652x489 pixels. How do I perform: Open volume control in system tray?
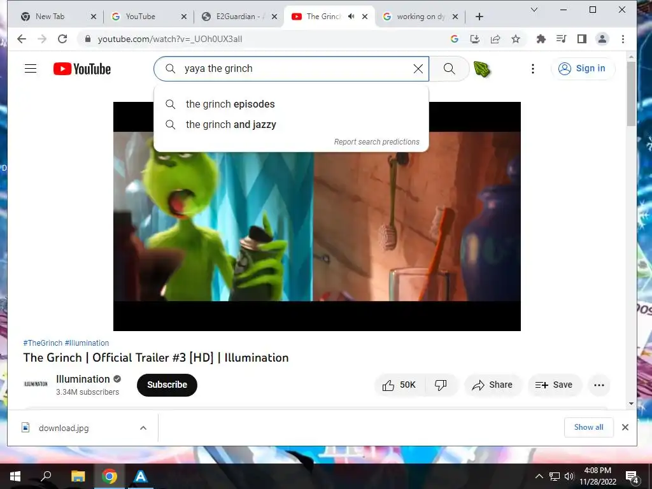[569, 476]
